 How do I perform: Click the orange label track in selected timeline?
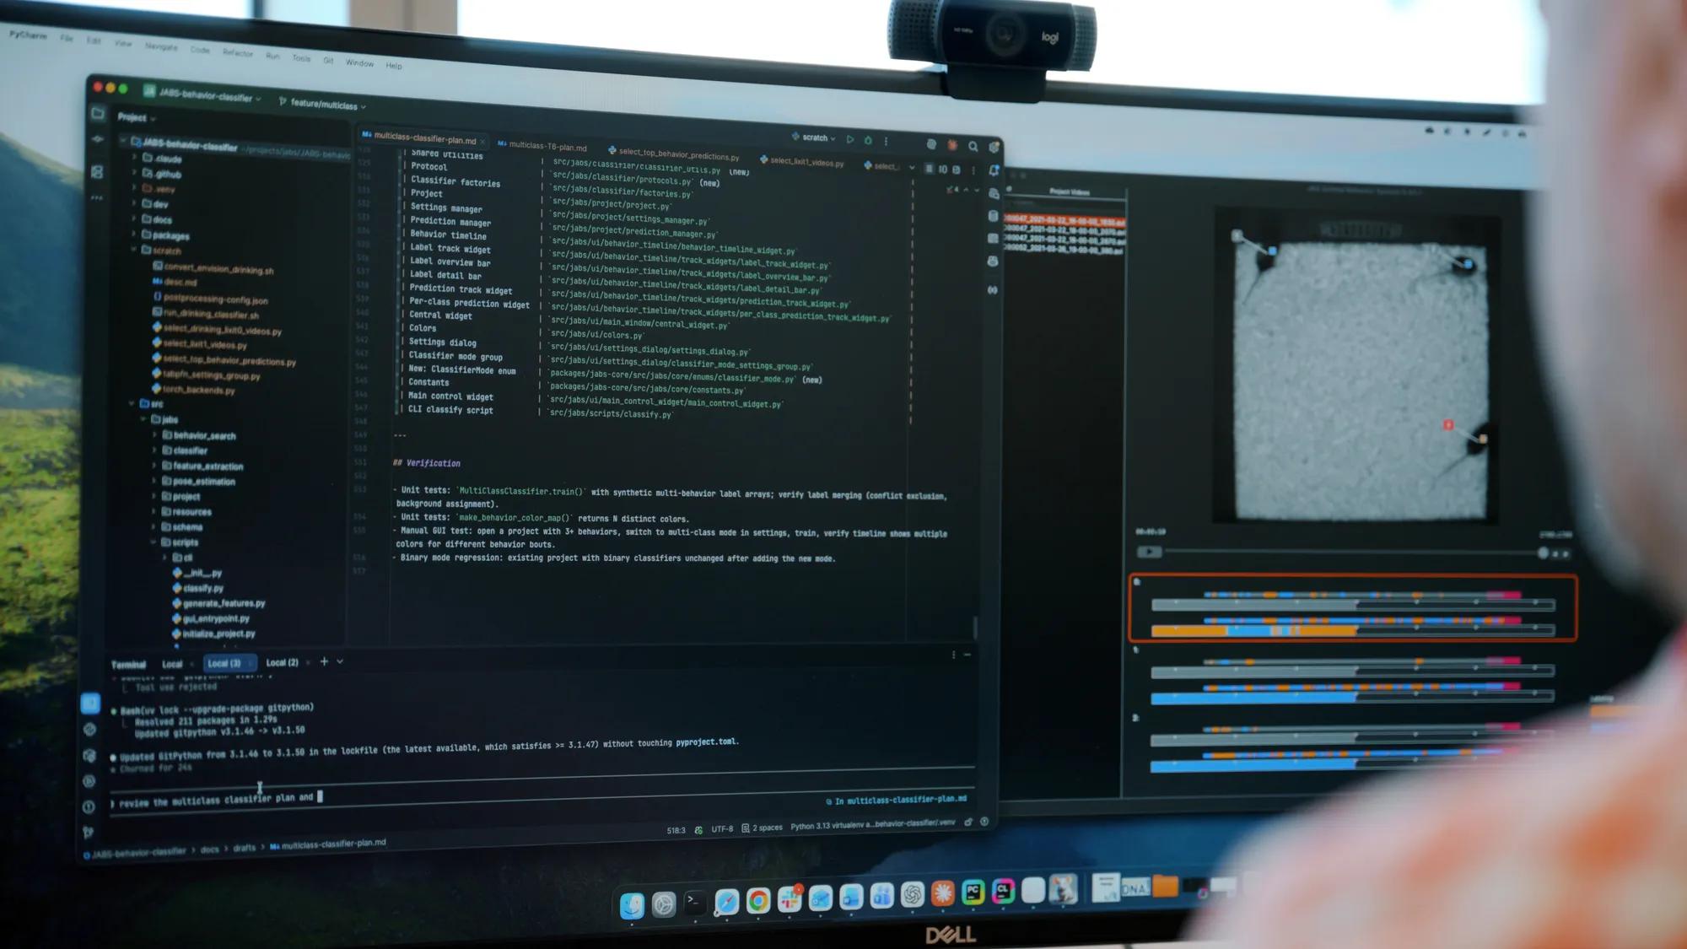pyautogui.click(x=1353, y=630)
